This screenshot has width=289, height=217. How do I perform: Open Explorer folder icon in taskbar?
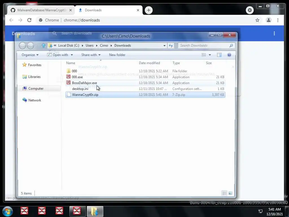(95, 211)
